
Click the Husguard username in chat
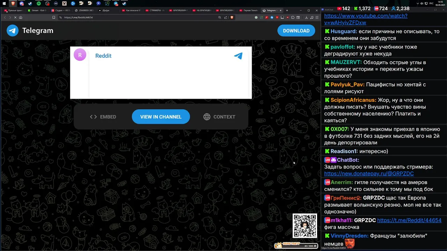point(344,31)
